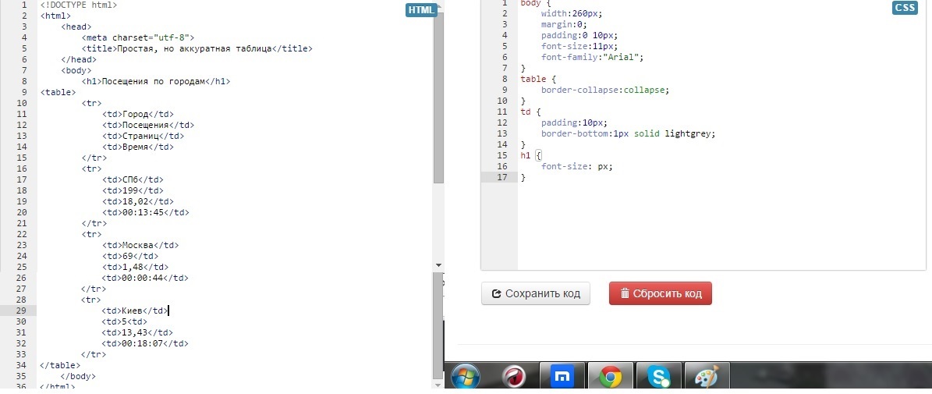Place cursor after Киев cell on line 29
The width and height of the screenshot is (932, 394).
click(169, 311)
